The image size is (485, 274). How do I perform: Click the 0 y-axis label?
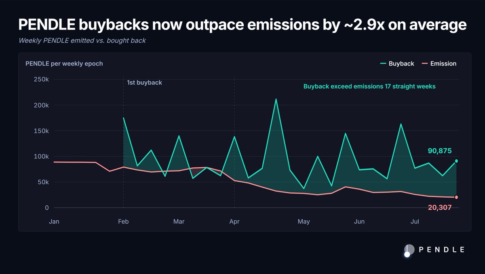(x=46, y=208)
